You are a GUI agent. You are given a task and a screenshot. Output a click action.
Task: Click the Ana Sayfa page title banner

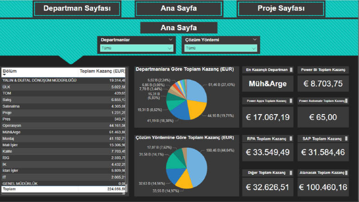(179, 28)
